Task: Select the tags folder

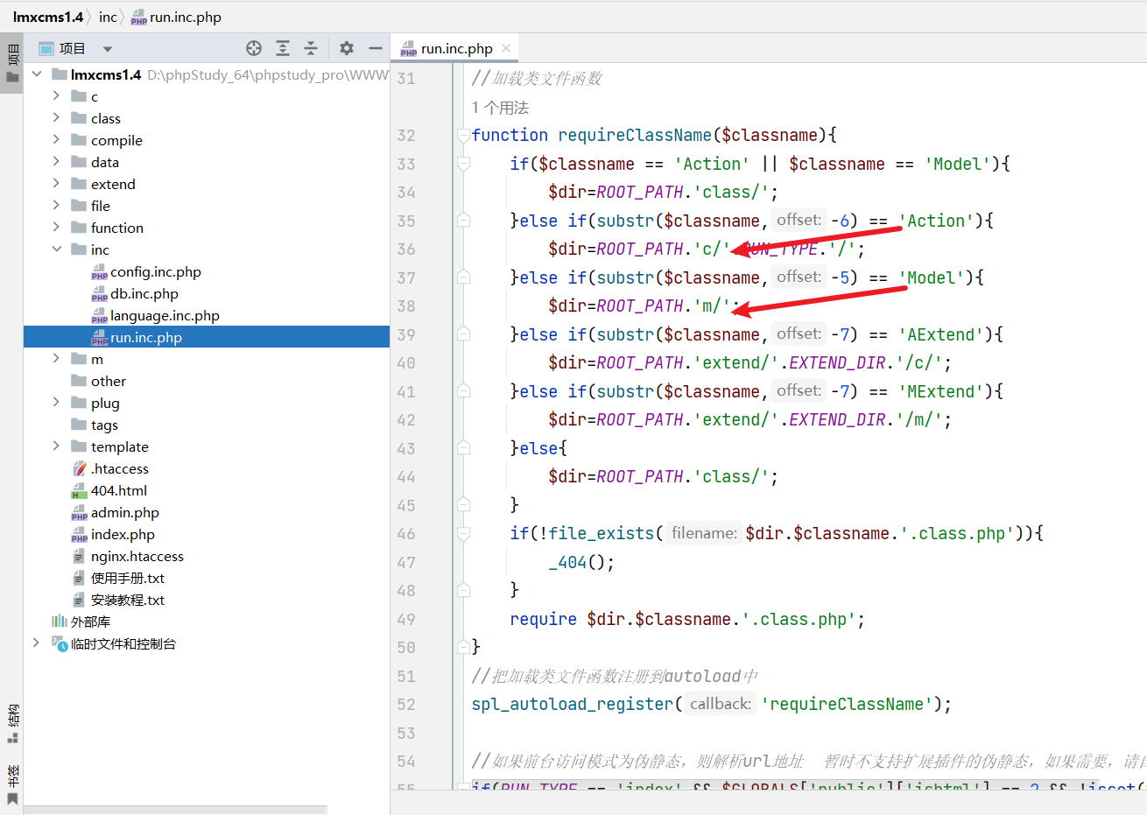Action: click(x=104, y=425)
